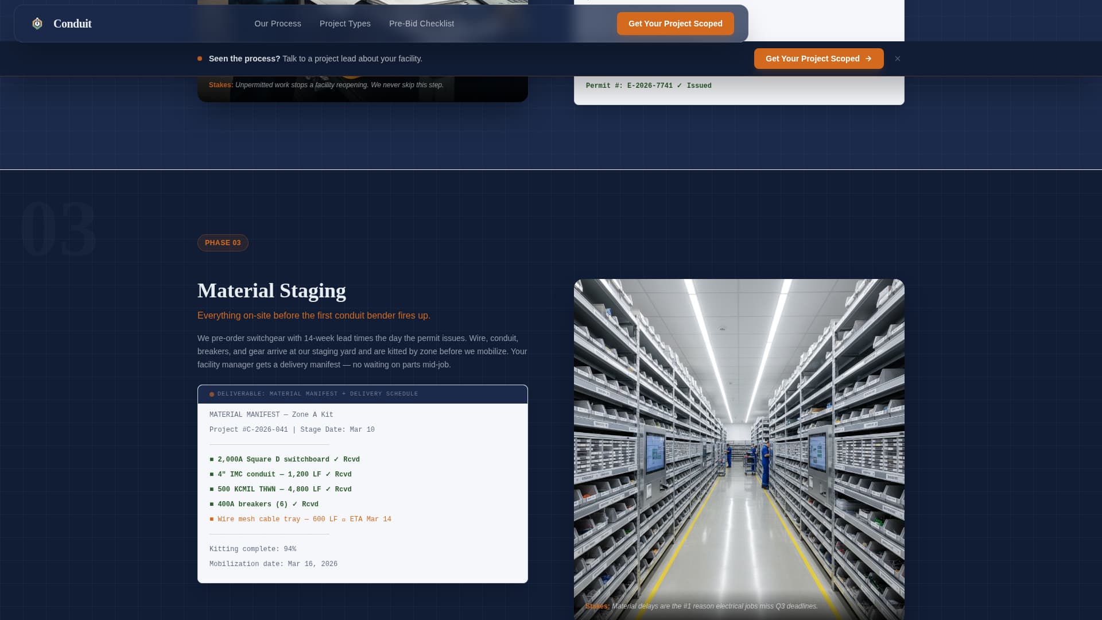Click the orange dot in the deliverable header
The width and height of the screenshot is (1102, 620).
212,394
